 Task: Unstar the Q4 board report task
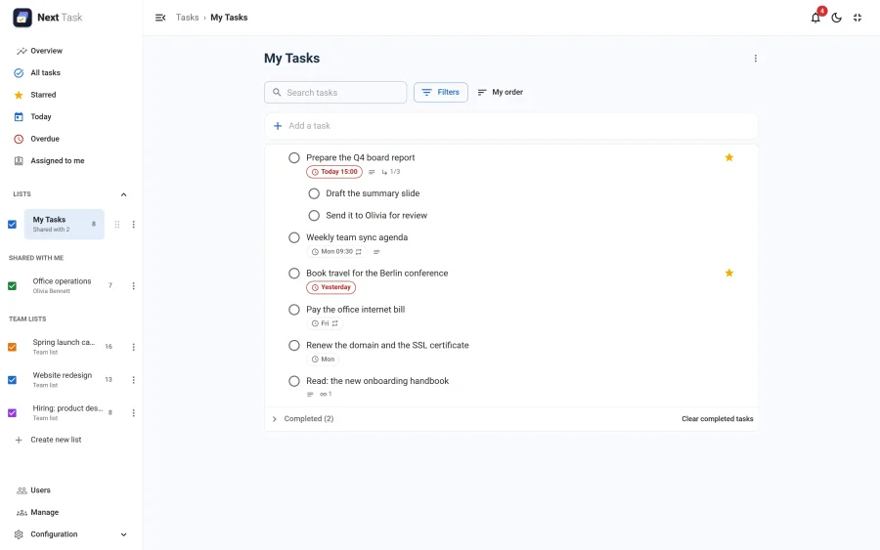(x=729, y=157)
